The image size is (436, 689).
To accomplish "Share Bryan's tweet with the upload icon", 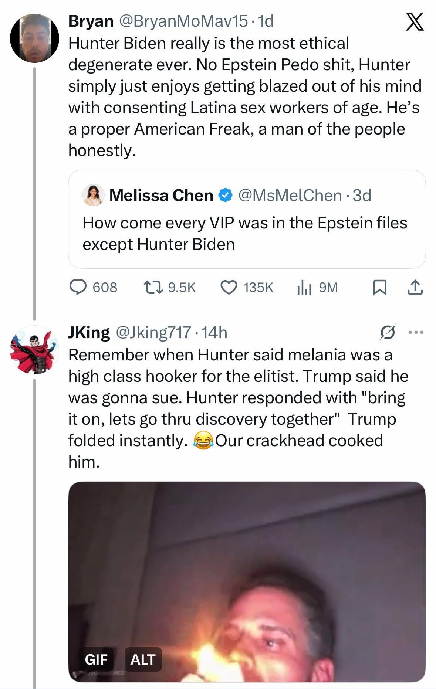I will (415, 287).
